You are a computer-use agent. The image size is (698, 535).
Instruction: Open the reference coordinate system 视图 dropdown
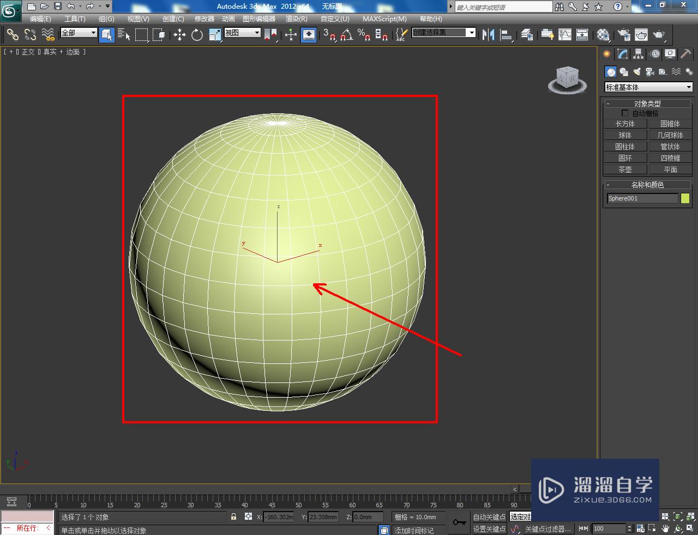[x=243, y=33]
